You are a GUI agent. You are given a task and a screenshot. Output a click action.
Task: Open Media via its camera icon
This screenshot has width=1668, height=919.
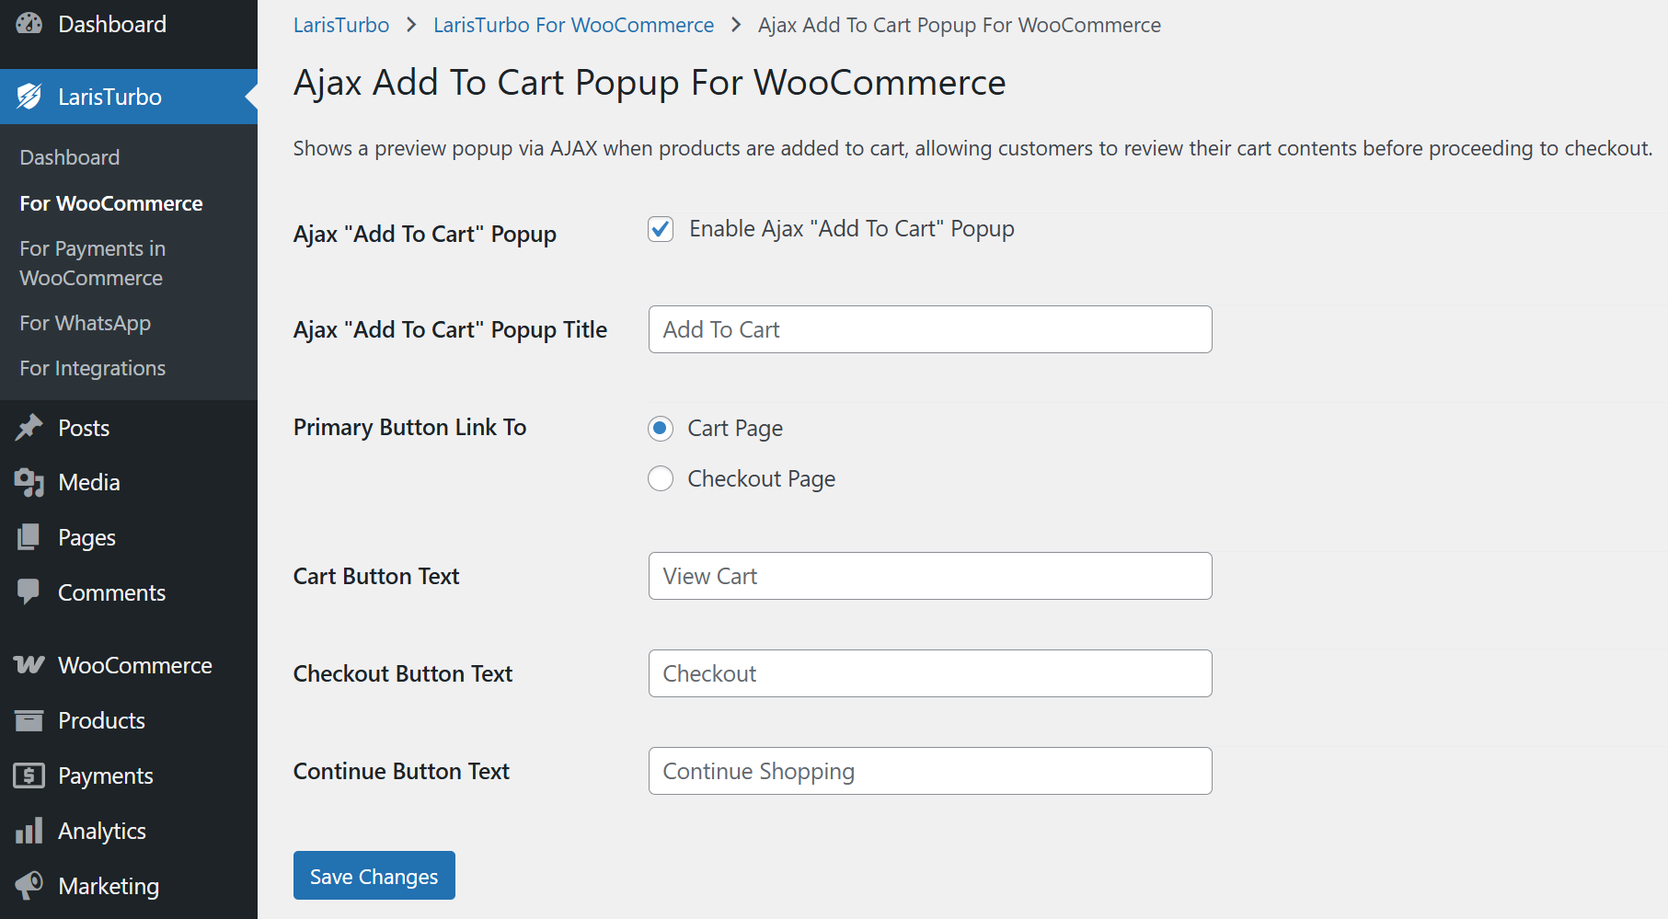[x=29, y=482]
